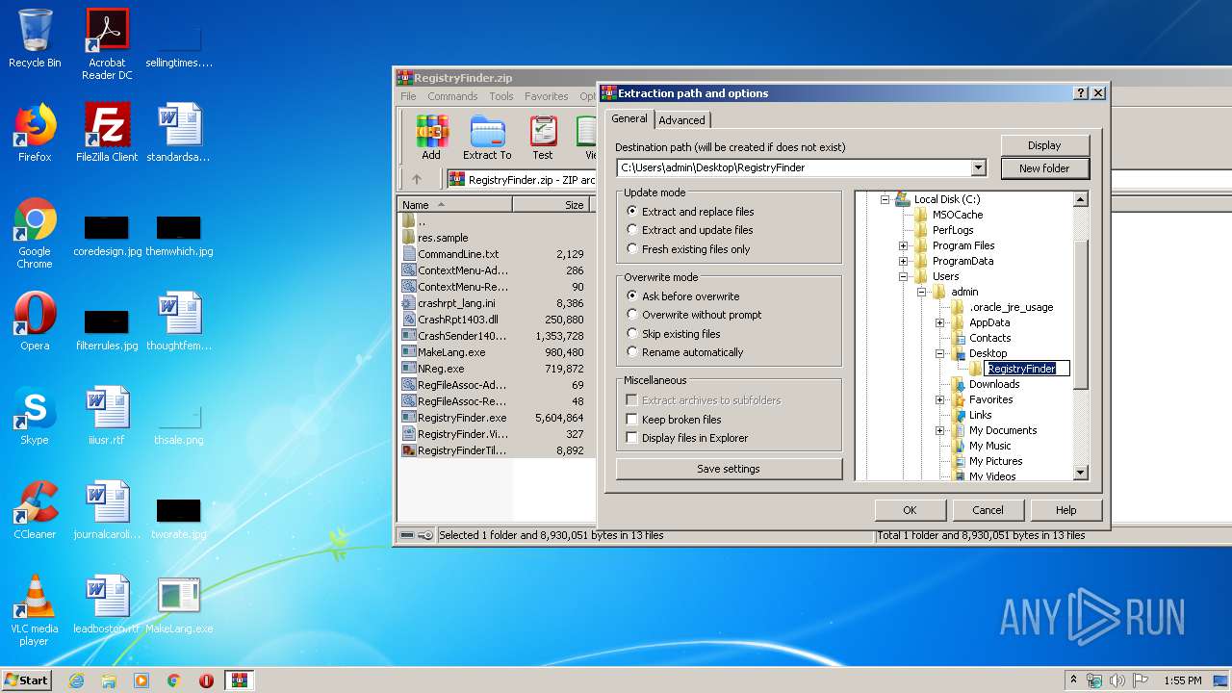This screenshot has height=693, width=1232.
Task: Open Opera from taskbar
Action: coord(206,680)
